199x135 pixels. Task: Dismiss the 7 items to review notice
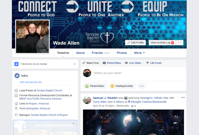75,64
